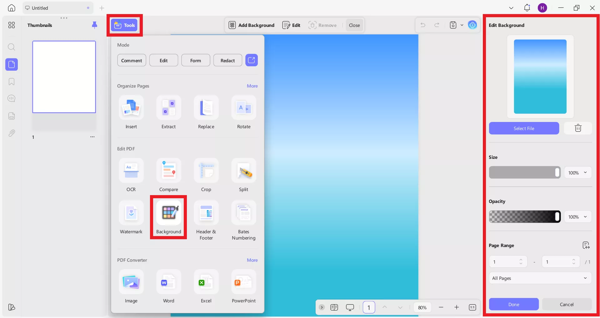This screenshot has width=600, height=318.
Task: Delete the background file with trash icon
Action: pyautogui.click(x=578, y=128)
